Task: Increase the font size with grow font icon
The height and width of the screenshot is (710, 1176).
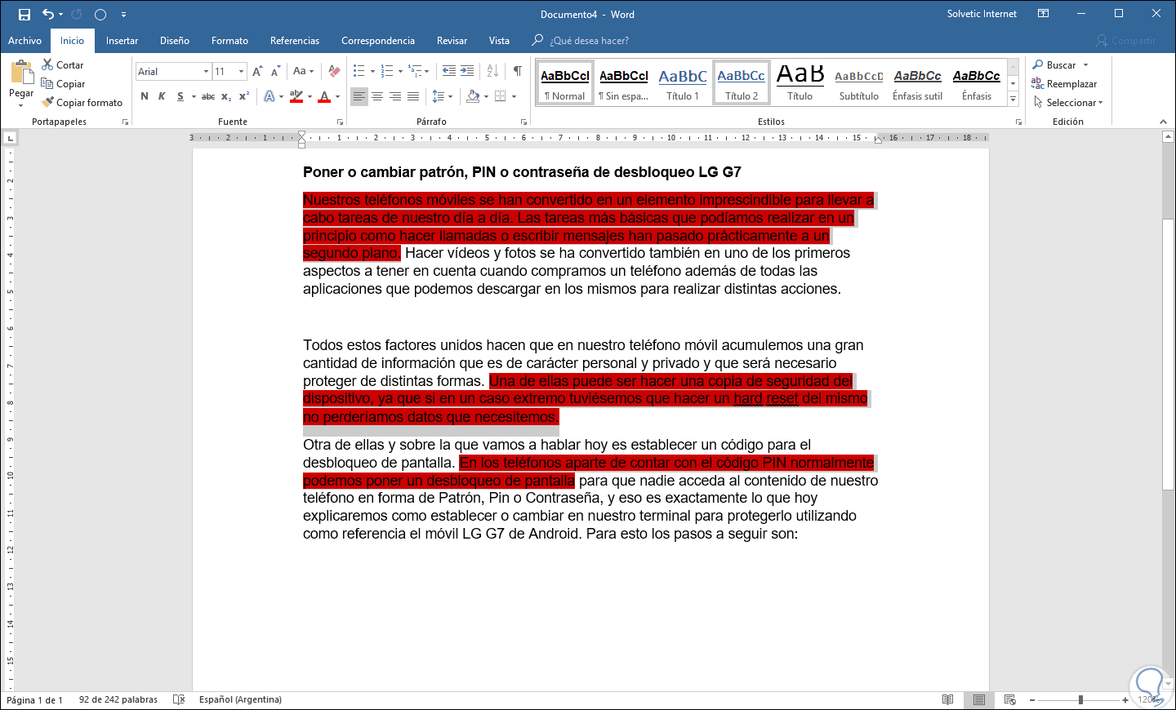Action: click(257, 72)
